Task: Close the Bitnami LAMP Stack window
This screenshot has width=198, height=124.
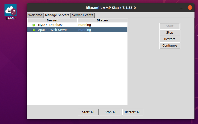Action: (190, 7)
